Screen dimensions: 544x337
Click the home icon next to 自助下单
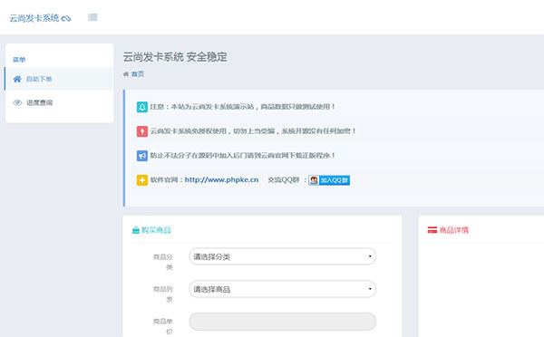click(x=17, y=79)
